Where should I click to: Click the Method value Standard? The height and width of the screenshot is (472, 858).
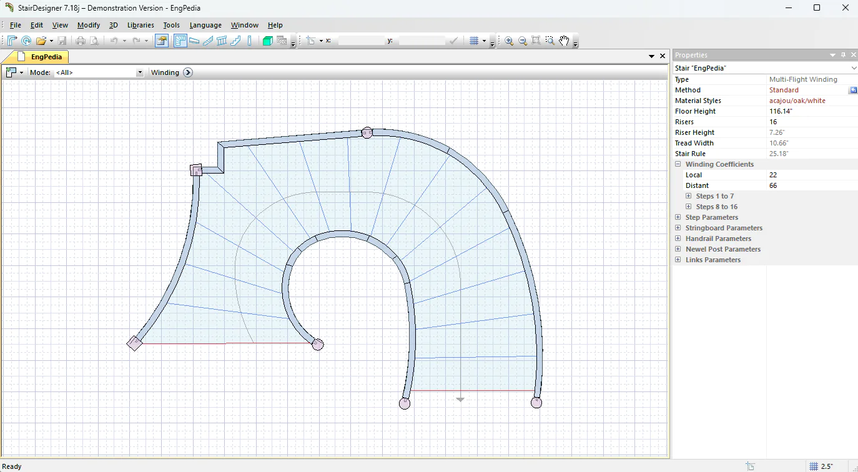(x=784, y=90)
